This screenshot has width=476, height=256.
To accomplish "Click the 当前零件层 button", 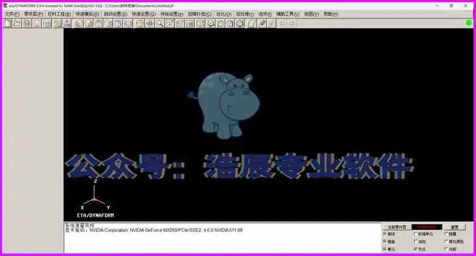I will point(397,227).
